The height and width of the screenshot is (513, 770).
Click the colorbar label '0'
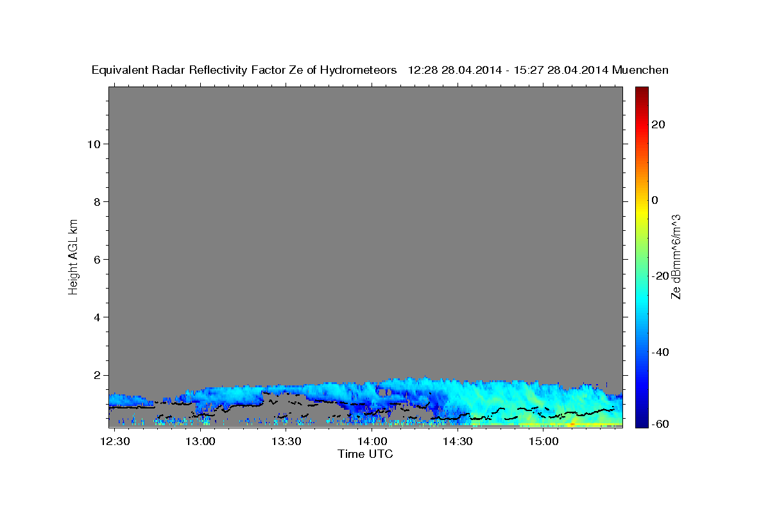coord(654,200)
